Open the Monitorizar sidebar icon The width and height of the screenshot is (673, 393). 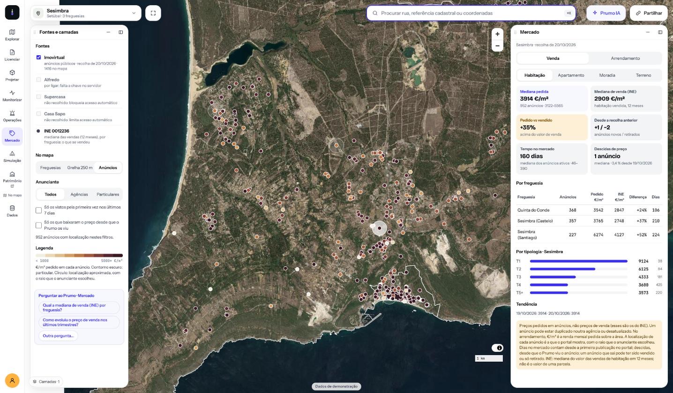coord(12,96)
